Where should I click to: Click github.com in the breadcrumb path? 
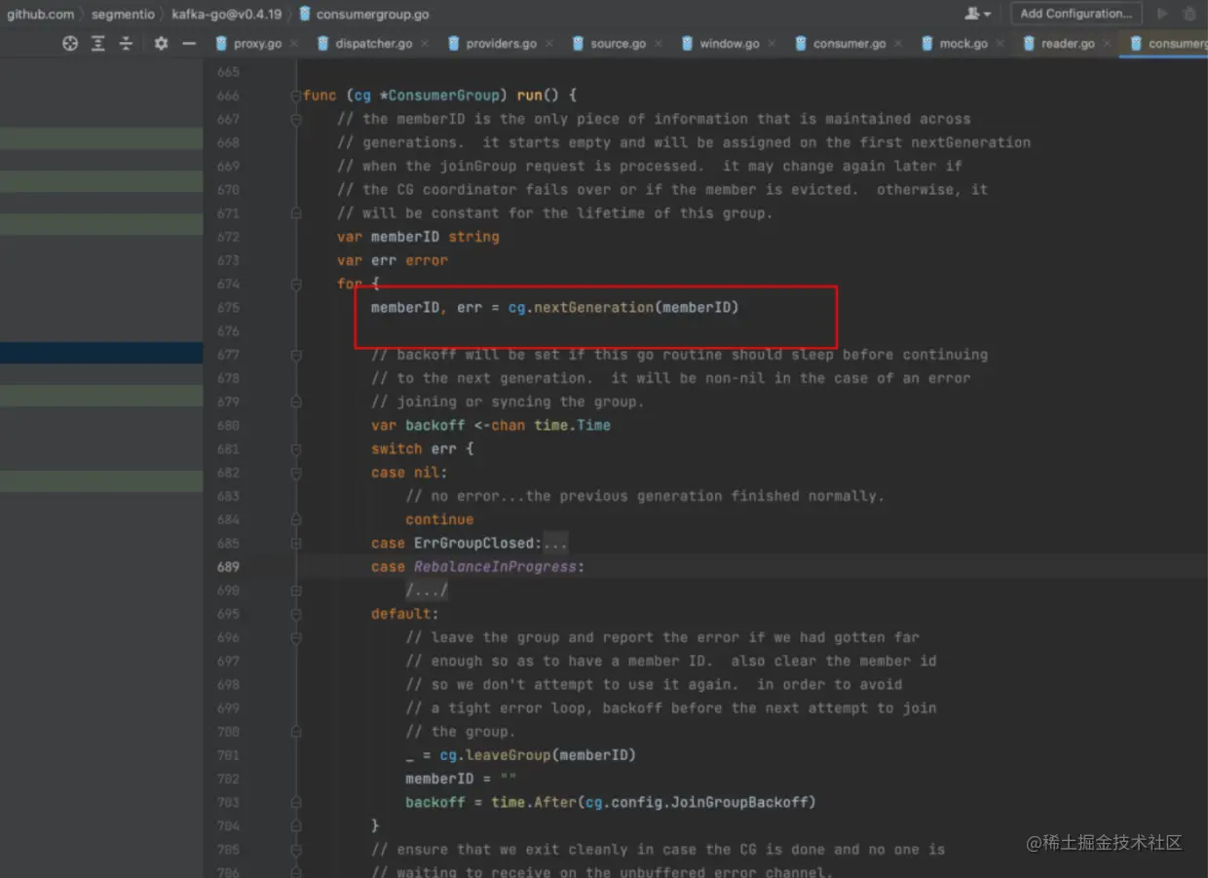pyautogui.click(x=40, y=15)
